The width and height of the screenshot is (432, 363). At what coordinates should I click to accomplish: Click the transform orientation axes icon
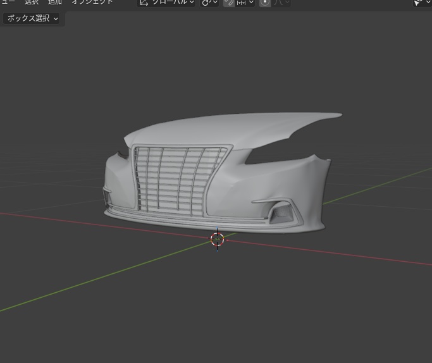coord(144,3)
